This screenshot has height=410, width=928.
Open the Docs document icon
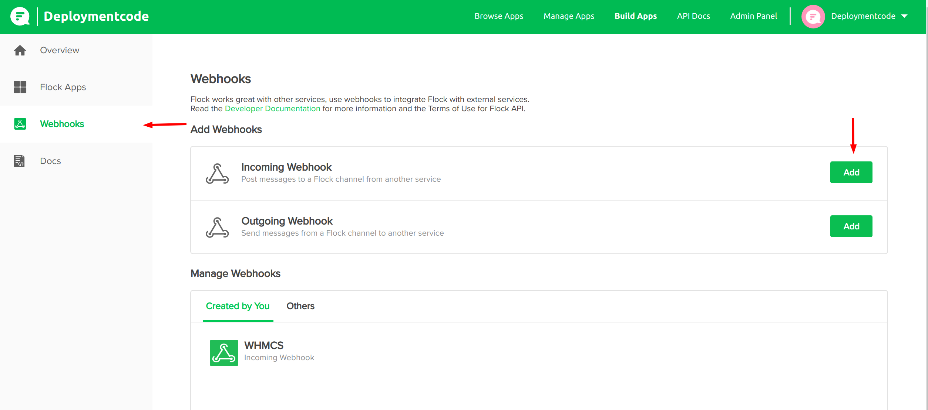click(19, 161)
